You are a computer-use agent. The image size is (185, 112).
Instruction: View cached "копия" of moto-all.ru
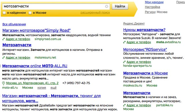[x=42, y=88]
